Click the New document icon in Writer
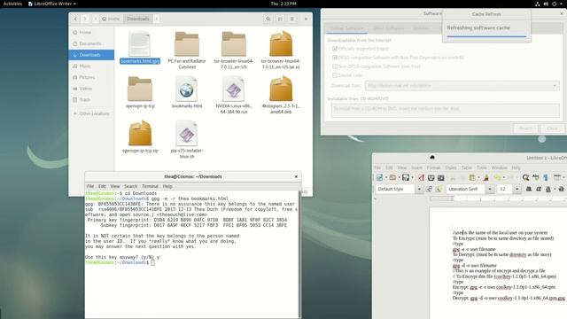Screen dimensions: 567x319 [379, 177]
